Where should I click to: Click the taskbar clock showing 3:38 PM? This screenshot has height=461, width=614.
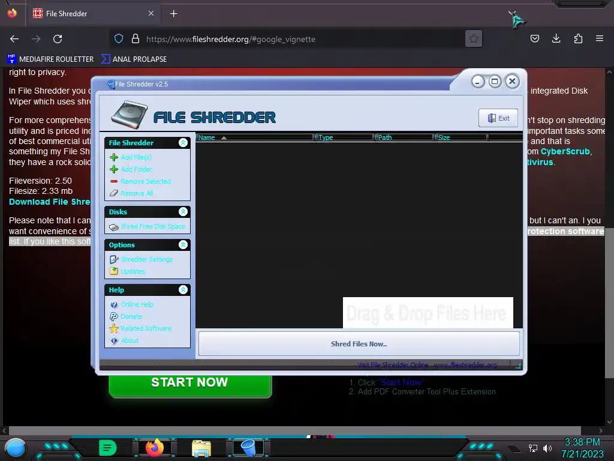(582, 442)
